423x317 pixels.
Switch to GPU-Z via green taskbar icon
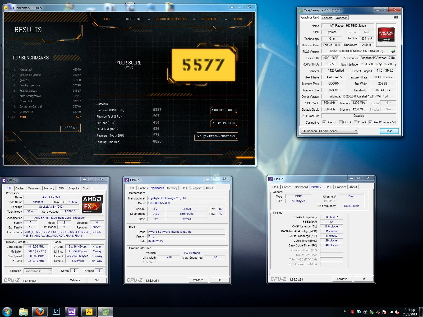point(105,312)
